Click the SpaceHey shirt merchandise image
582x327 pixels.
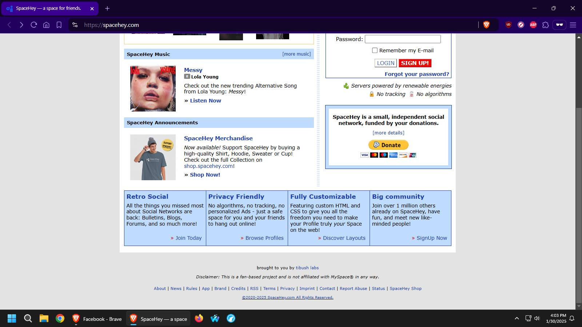[153, 157]
